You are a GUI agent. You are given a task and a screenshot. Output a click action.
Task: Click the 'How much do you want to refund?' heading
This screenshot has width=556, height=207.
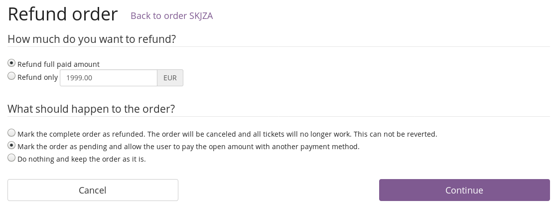[x=92, y=39]
